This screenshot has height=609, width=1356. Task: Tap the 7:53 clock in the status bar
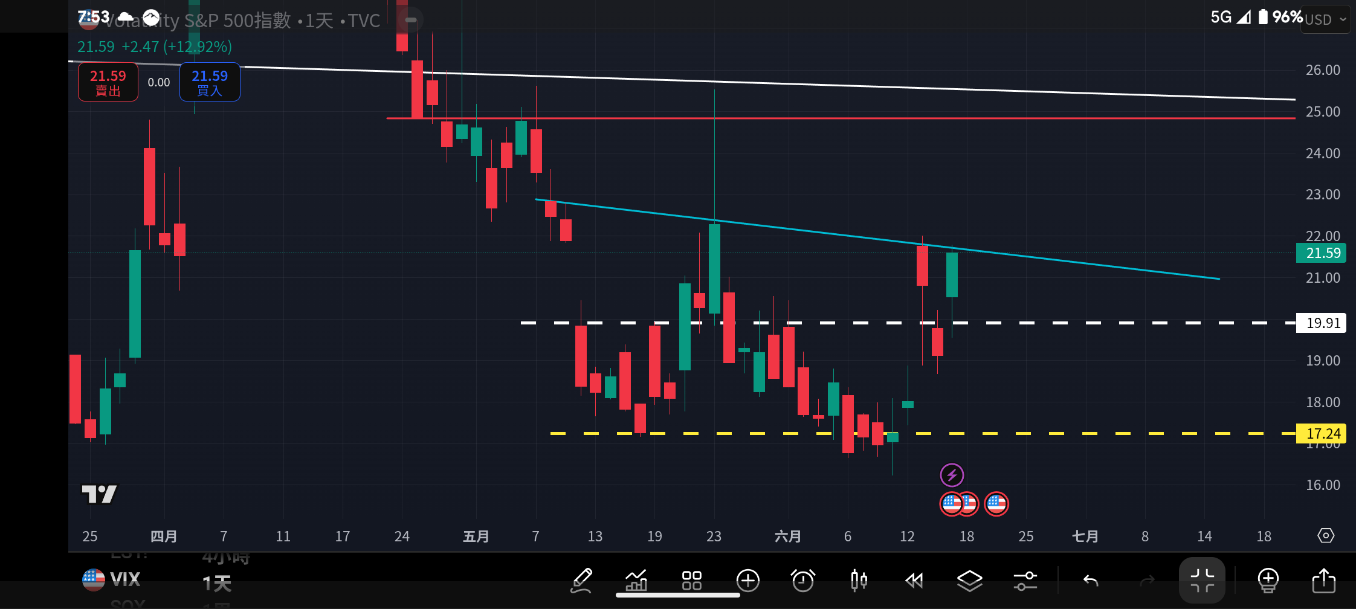click(94, 17)
